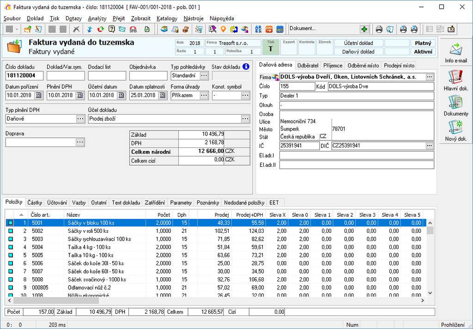The width and height of the screenshot is (473, 329).
Task: Click the printer number 2 icon
Action: pyautogui.click(x=414, y=29)
